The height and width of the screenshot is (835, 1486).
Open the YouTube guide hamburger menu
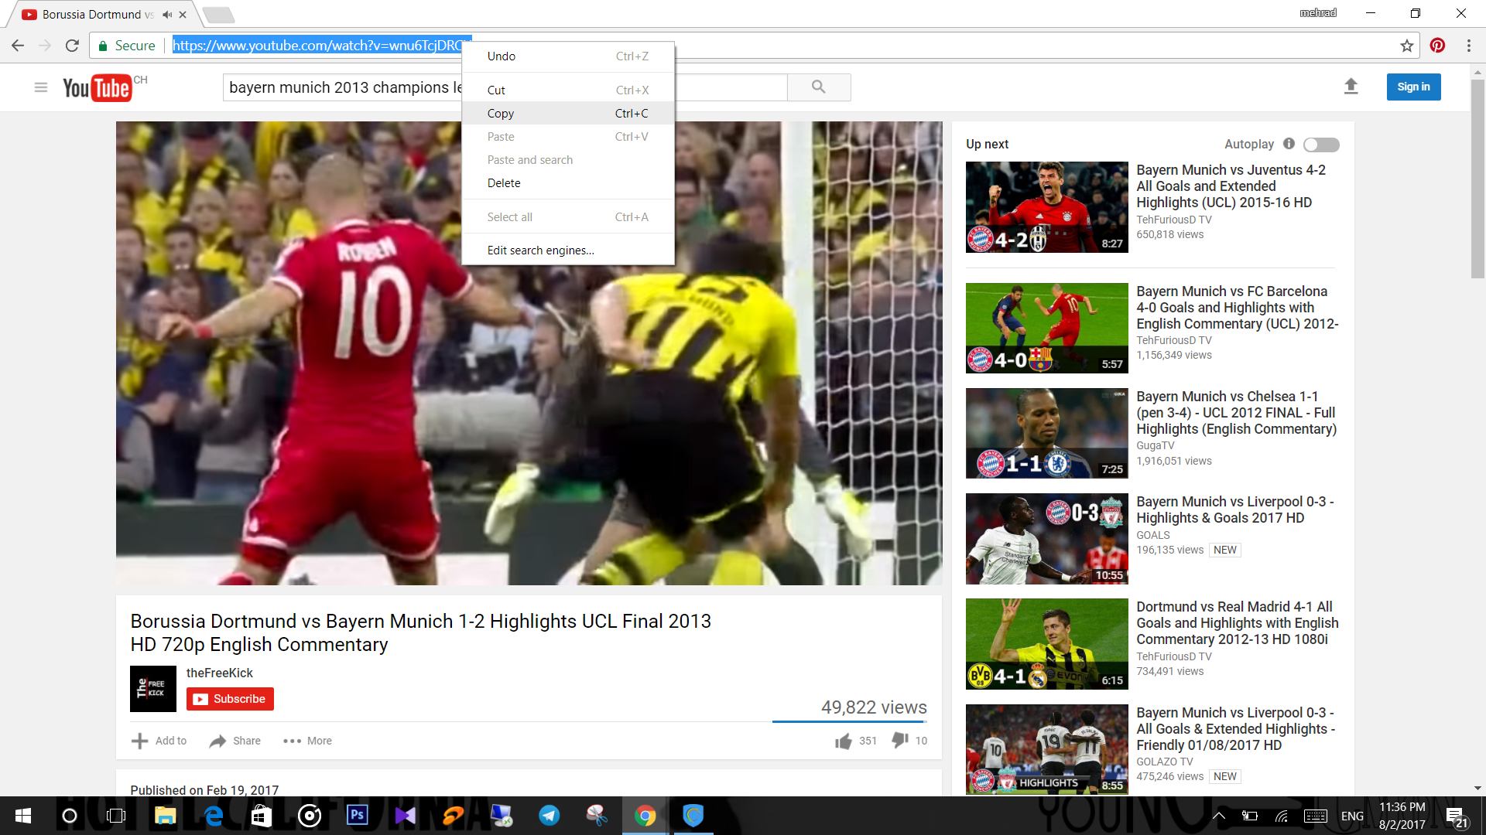(x=41, y=87)
